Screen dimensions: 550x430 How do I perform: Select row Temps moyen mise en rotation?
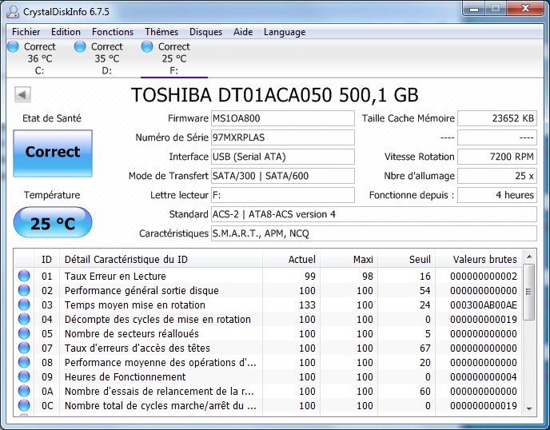click(x=268, y=305)
